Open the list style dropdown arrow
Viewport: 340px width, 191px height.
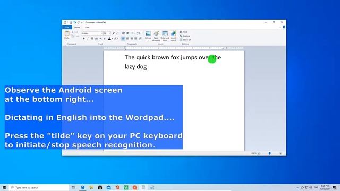tap(134, 33)
